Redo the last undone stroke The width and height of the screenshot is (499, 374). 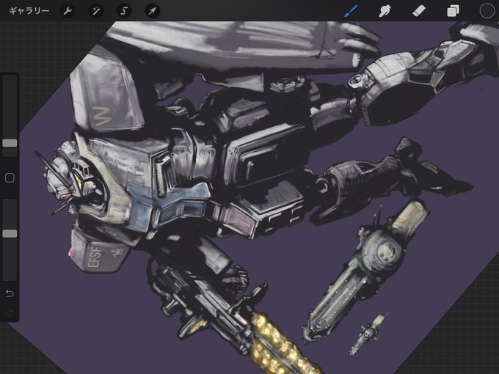point(10,314)
